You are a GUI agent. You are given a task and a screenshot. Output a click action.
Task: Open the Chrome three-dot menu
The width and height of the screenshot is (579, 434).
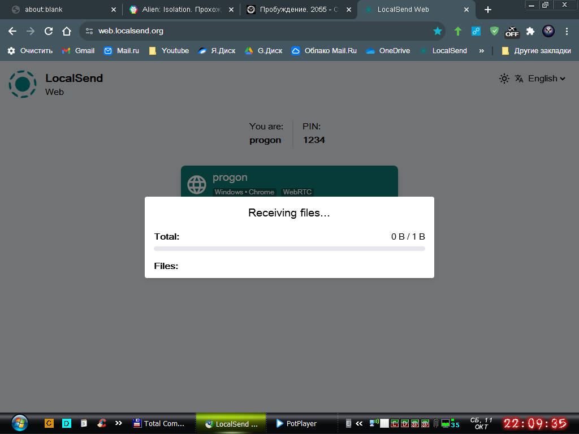567,31
